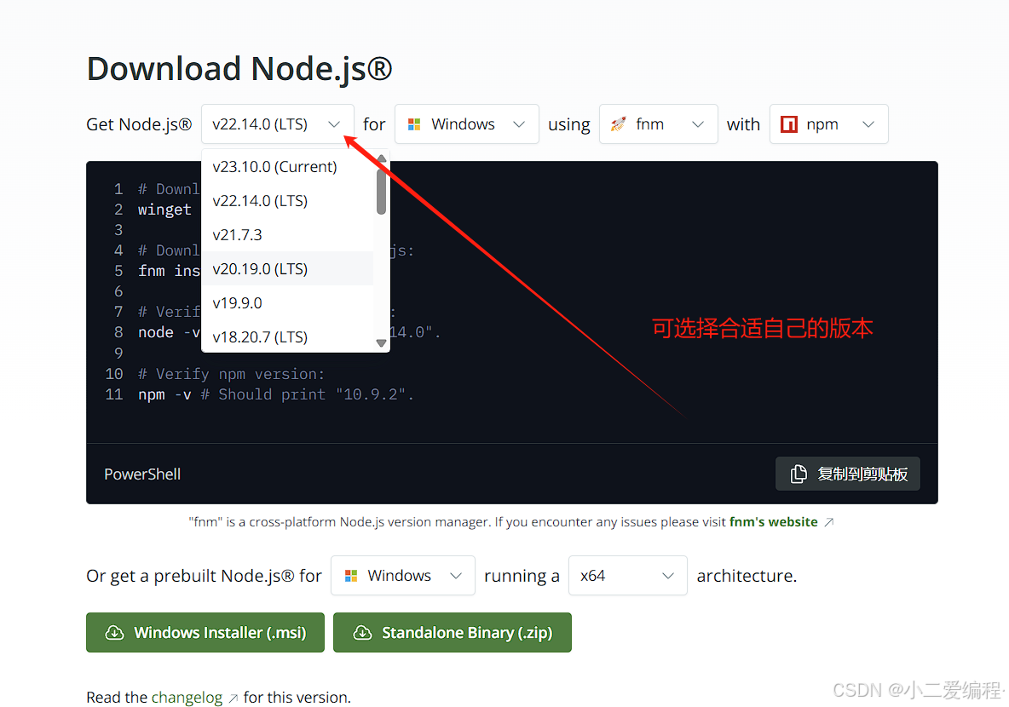The height and width of the screenshot is (707, 1009).
Task: Click the red npm logo icon
Action: [789, 124]
